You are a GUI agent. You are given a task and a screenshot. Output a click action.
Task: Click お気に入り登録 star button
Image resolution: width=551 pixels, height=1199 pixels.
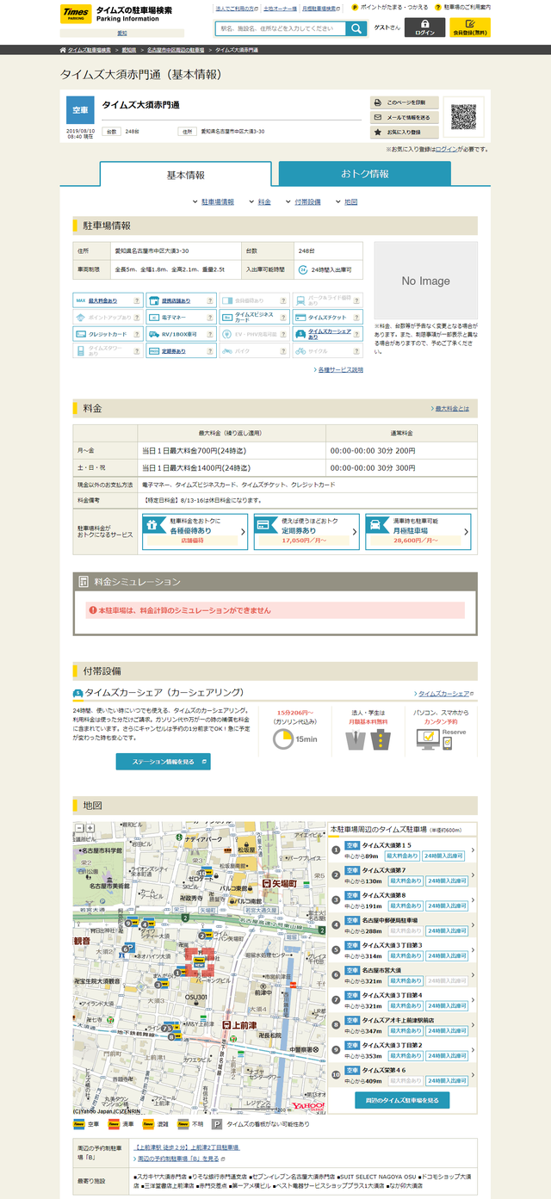click(405, 133)
